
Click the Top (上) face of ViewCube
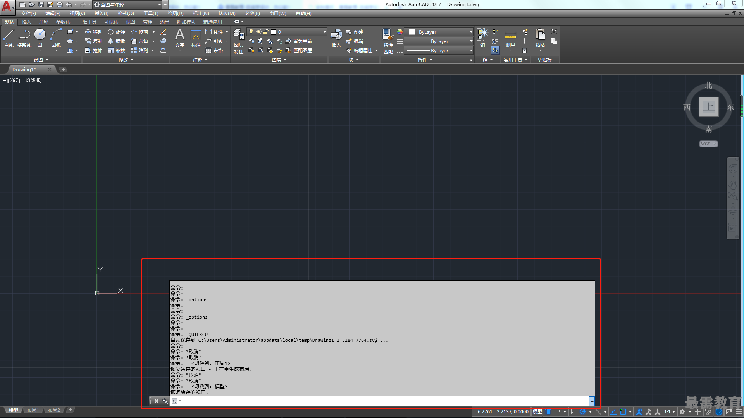tap(708, 107)
